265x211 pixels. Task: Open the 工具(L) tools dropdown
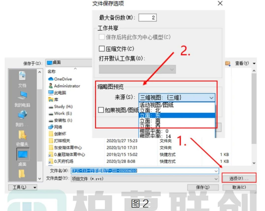23,187
